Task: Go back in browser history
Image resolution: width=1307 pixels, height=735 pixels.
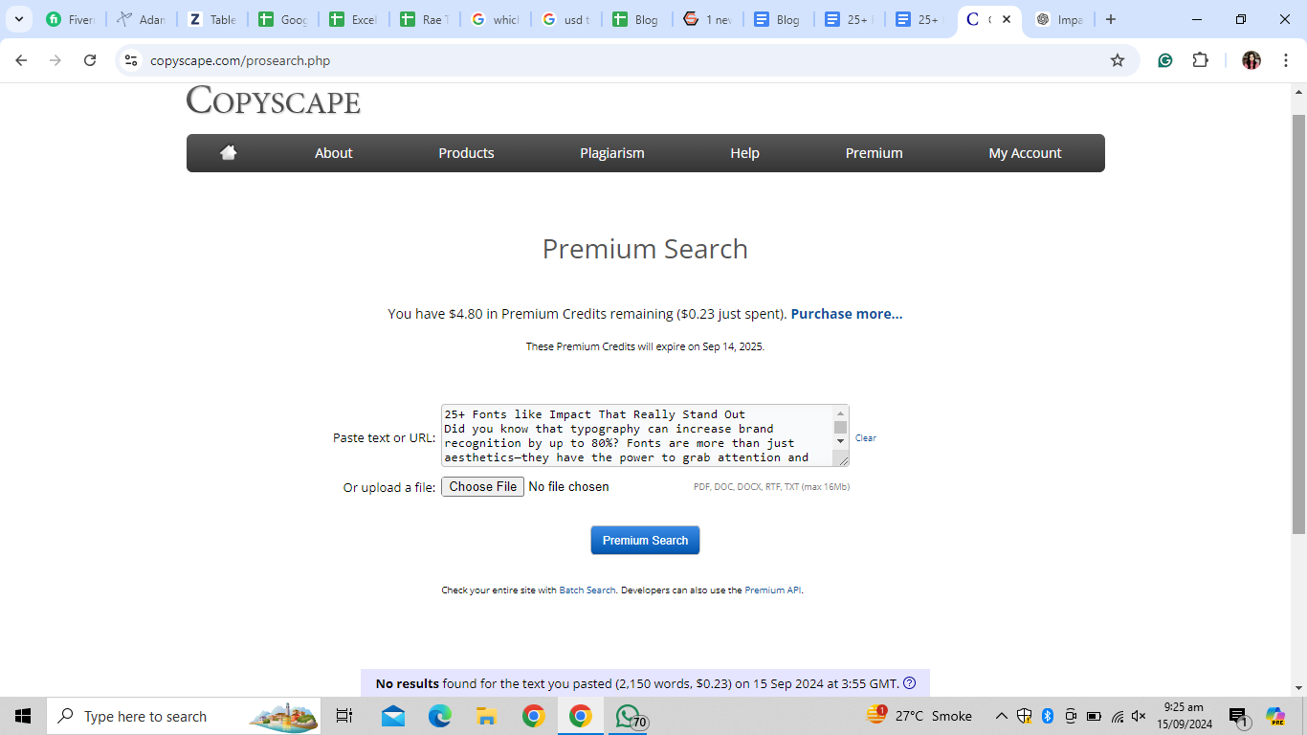Action: pos(21,60)
